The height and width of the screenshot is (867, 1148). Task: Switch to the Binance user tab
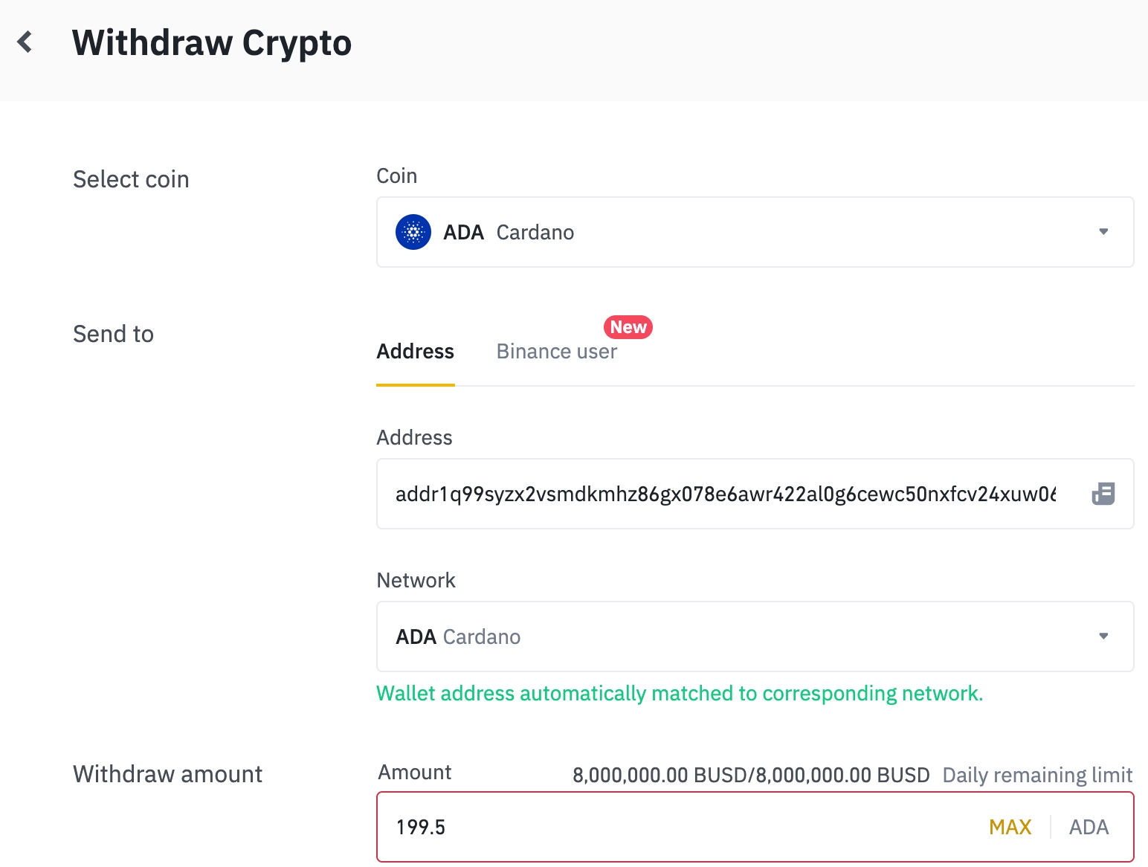556,352
